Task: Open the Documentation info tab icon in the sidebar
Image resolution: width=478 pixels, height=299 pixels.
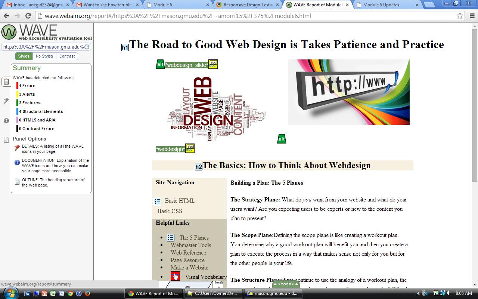Action: 6,120
